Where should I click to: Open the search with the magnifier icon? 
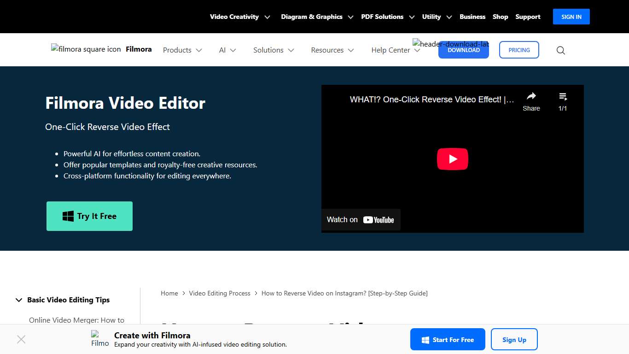(x=560, y=50)
